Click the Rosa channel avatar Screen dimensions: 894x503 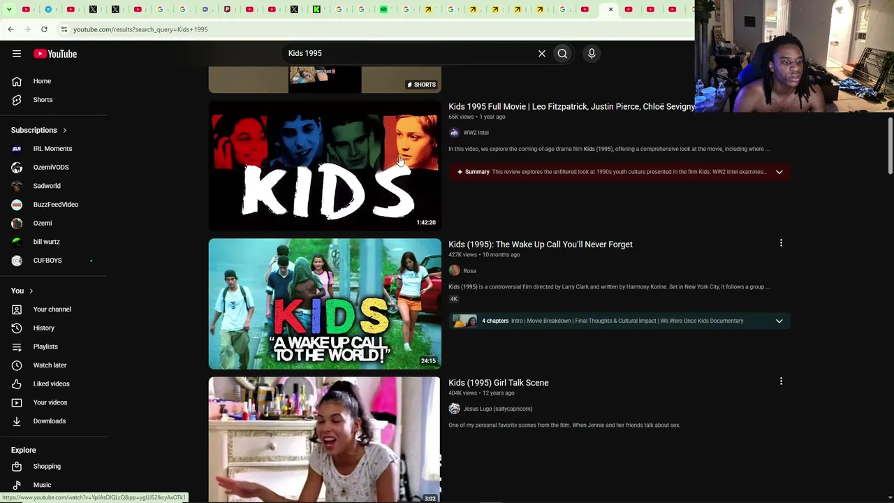454,271
